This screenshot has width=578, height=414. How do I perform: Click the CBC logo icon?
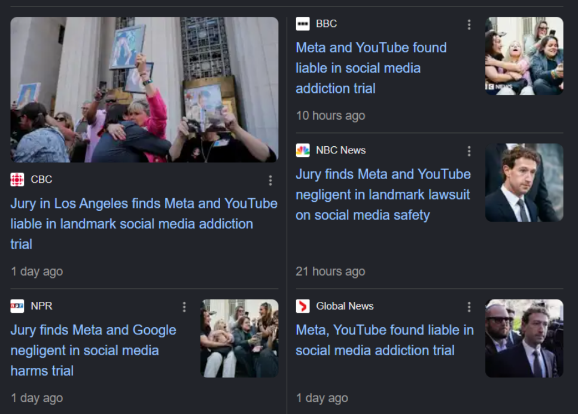pos(17,180)
